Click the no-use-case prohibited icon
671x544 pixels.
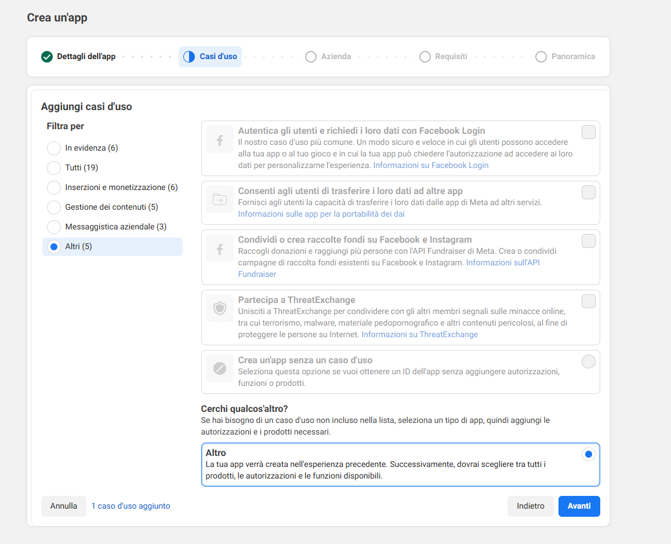click(x=220, y=369)
